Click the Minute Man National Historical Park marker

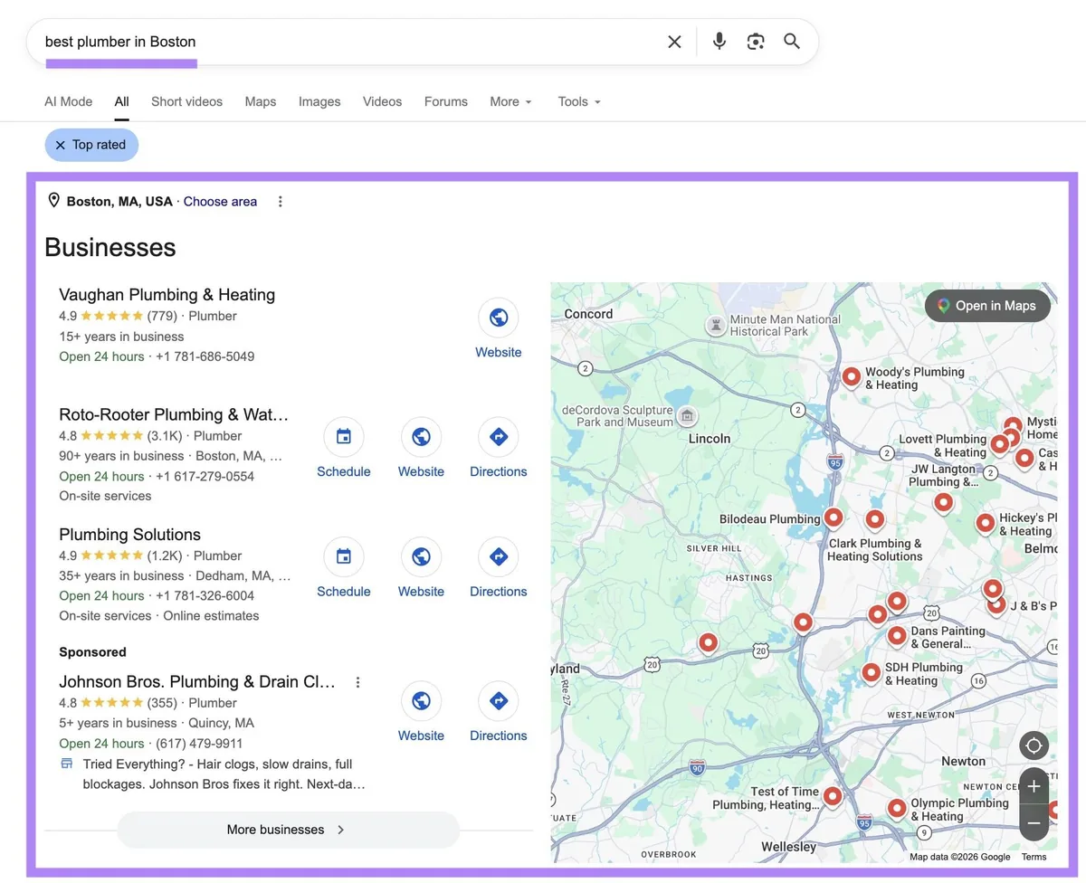tap(717, 325)
